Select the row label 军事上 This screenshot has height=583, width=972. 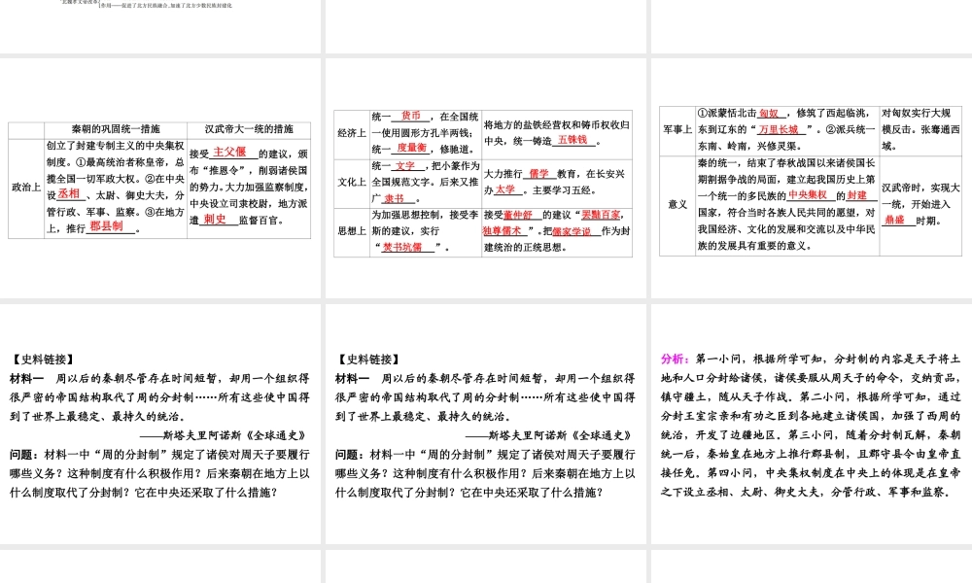click(x=677, y=129)
